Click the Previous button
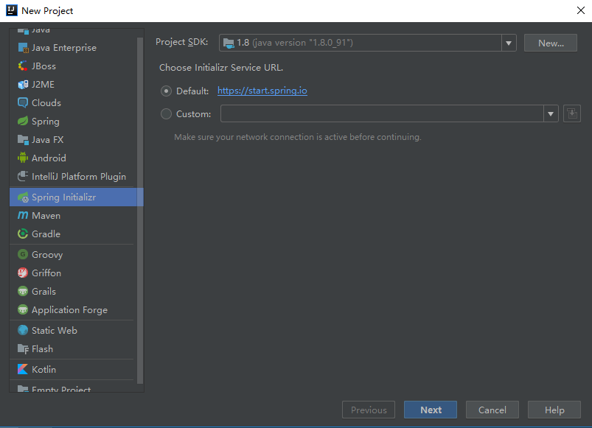Image resolution: width=592 pixels, height=428 pixels. 369,410
